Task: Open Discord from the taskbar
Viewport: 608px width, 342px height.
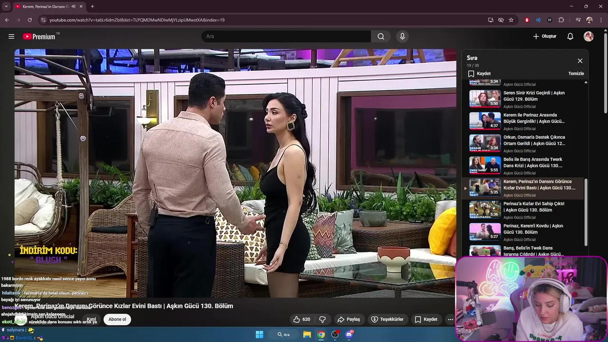Action: [350, 334]
